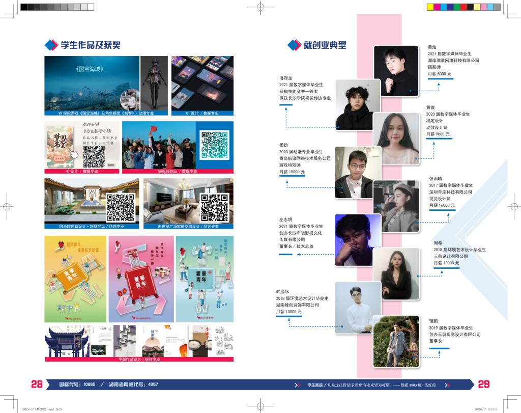Click the diamond logo beside 学生作品及获奖

pos(51,45)
